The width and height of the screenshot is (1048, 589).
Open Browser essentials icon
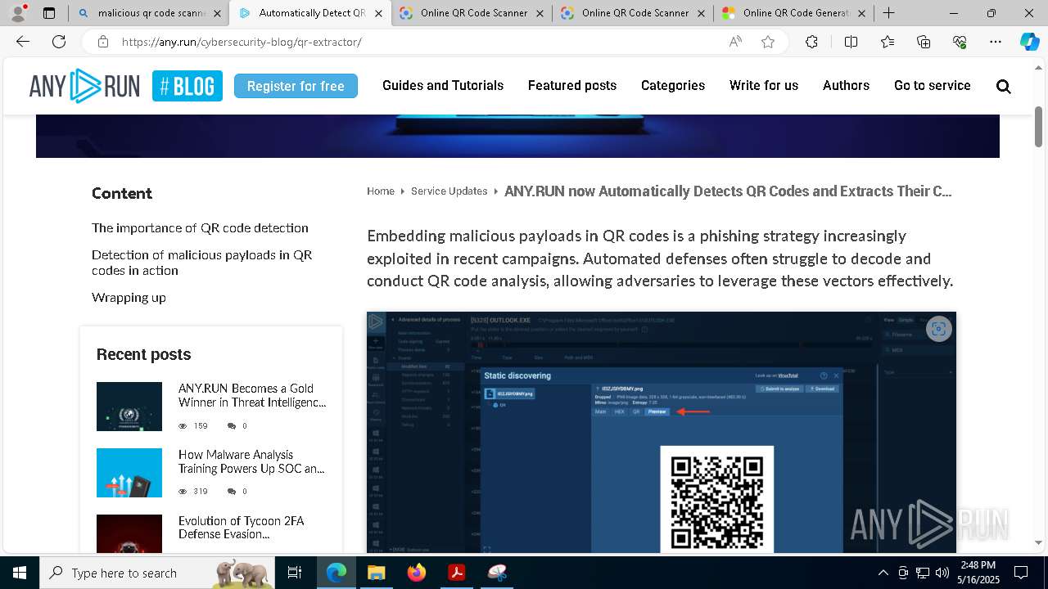coord(960,42)
